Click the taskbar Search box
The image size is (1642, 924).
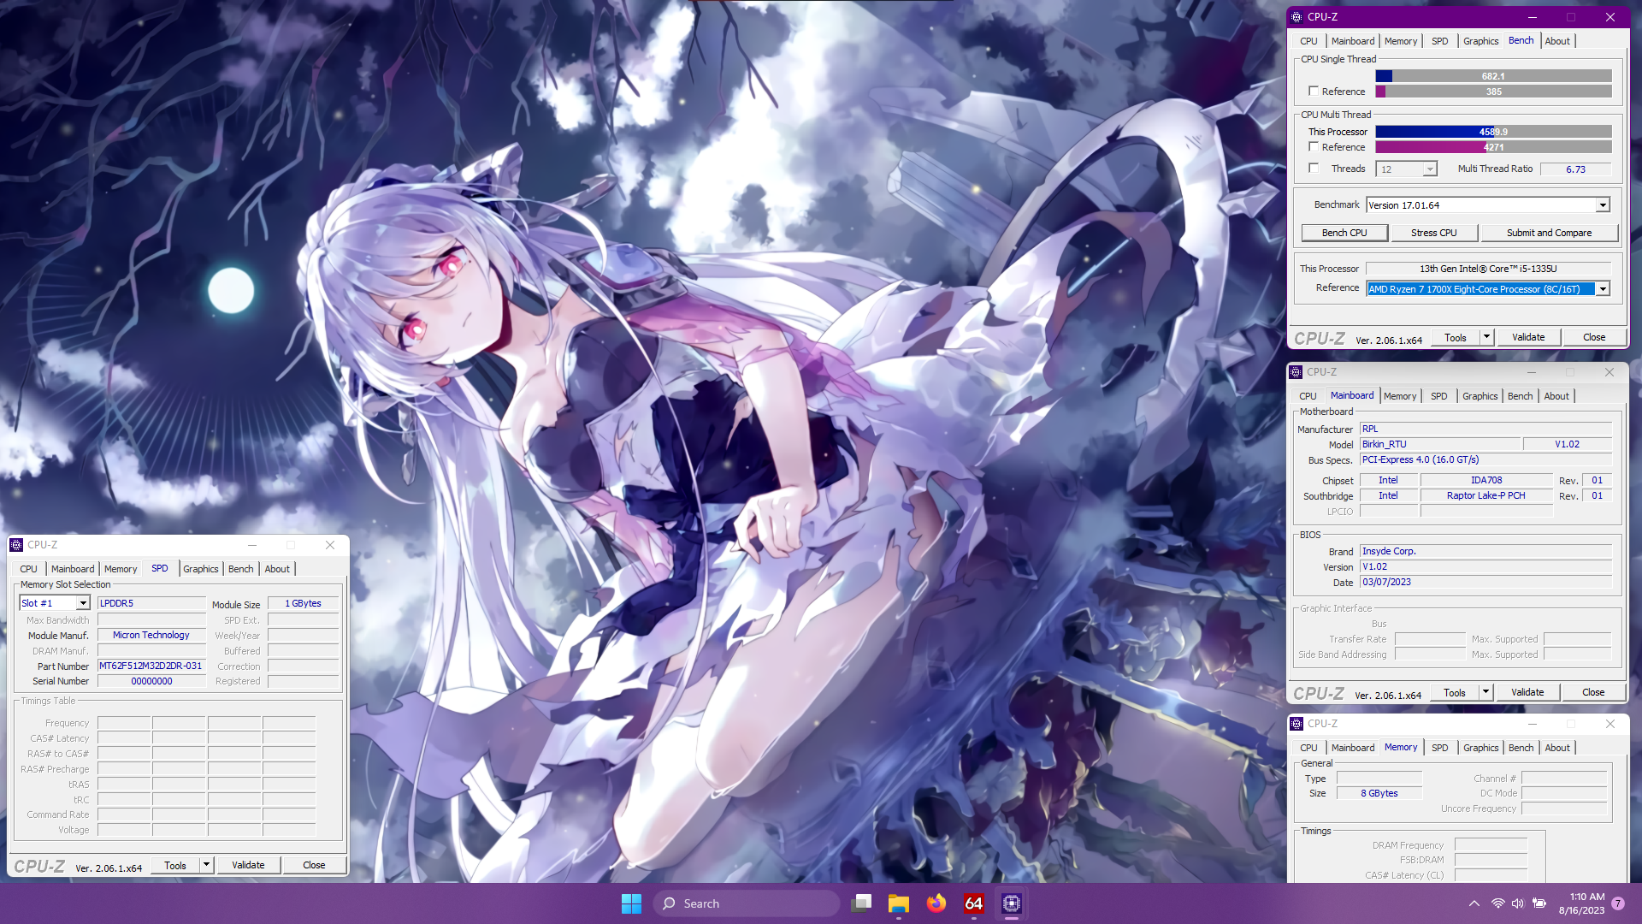746,903
